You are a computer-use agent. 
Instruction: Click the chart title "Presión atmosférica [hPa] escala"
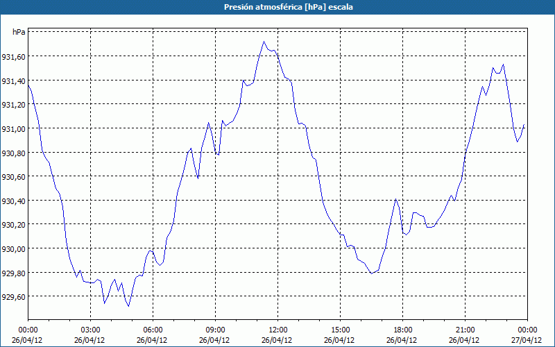(x=289, y=7)
